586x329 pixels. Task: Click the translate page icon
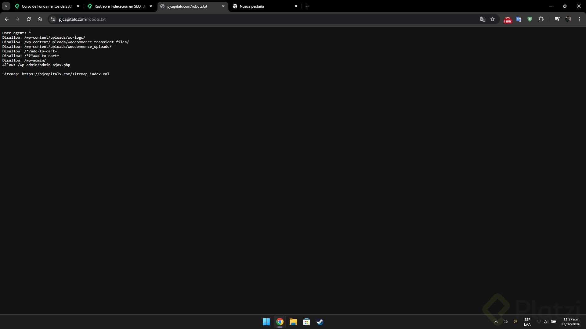(483, 19)
